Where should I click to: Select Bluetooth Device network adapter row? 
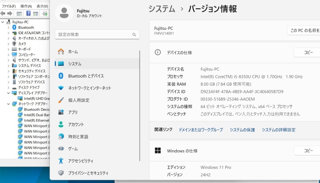pyautogui.click(x=34, y=109)
